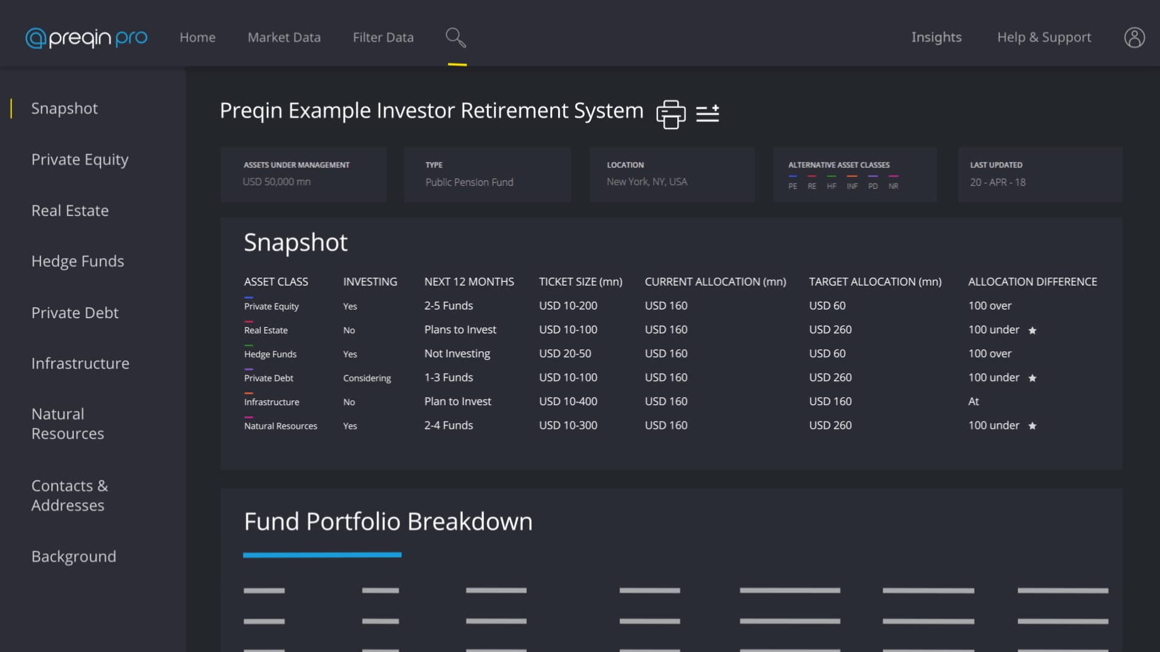Click the Assets Under Management info card
The height and width of the screenshot is (652, 1160).
303,174
